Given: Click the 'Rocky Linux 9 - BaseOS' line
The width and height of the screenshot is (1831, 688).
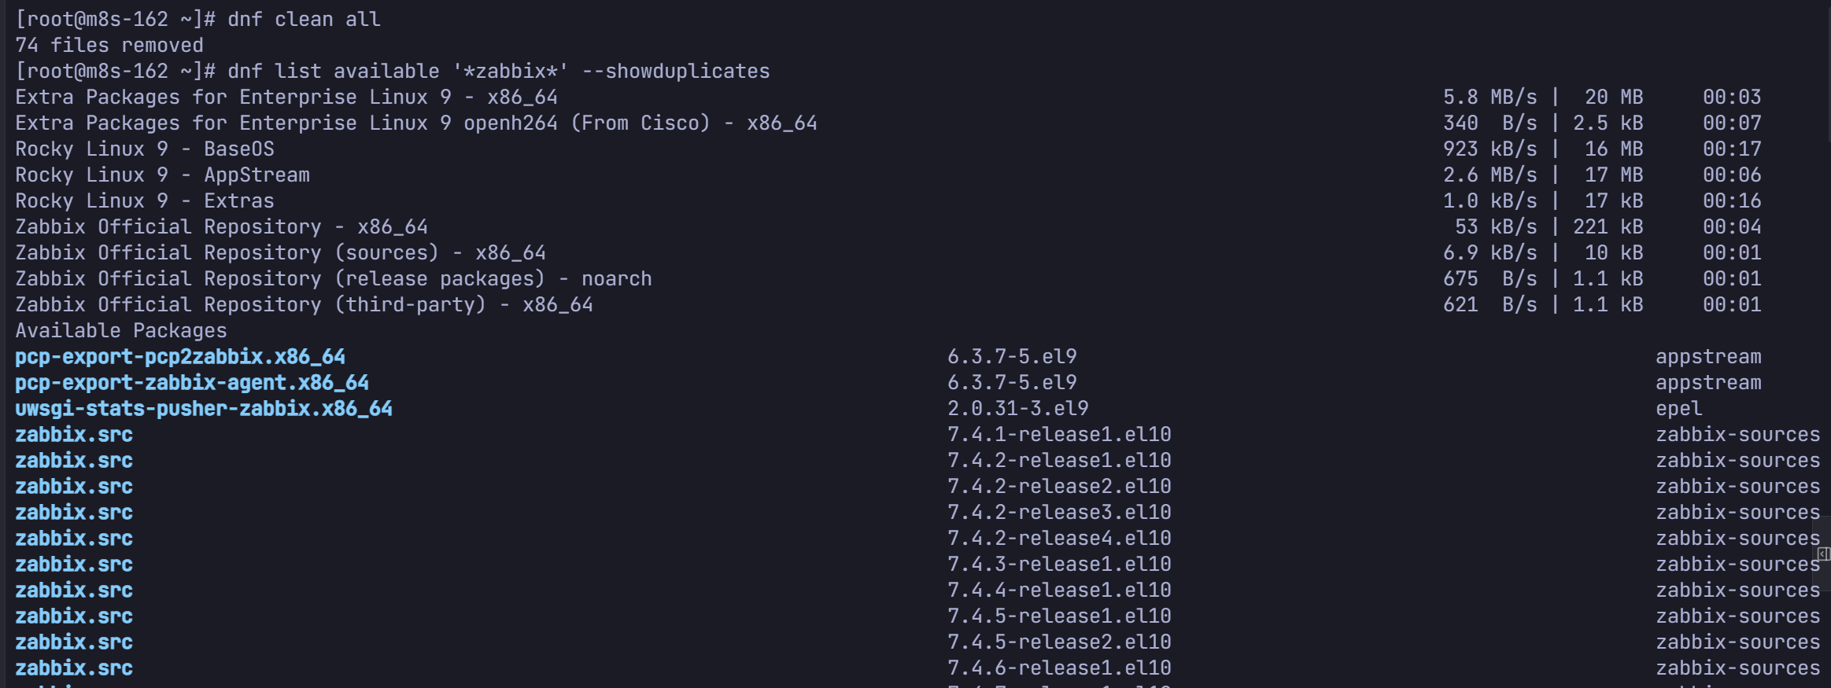Looking at the screenshot, I should 145,149.
